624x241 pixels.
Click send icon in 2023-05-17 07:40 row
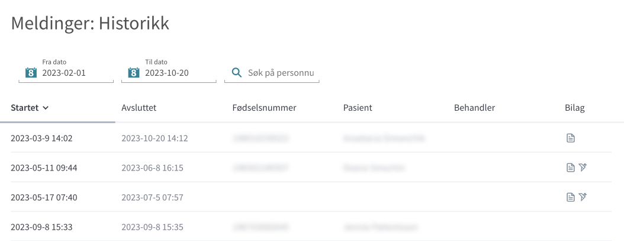[583, 197]
